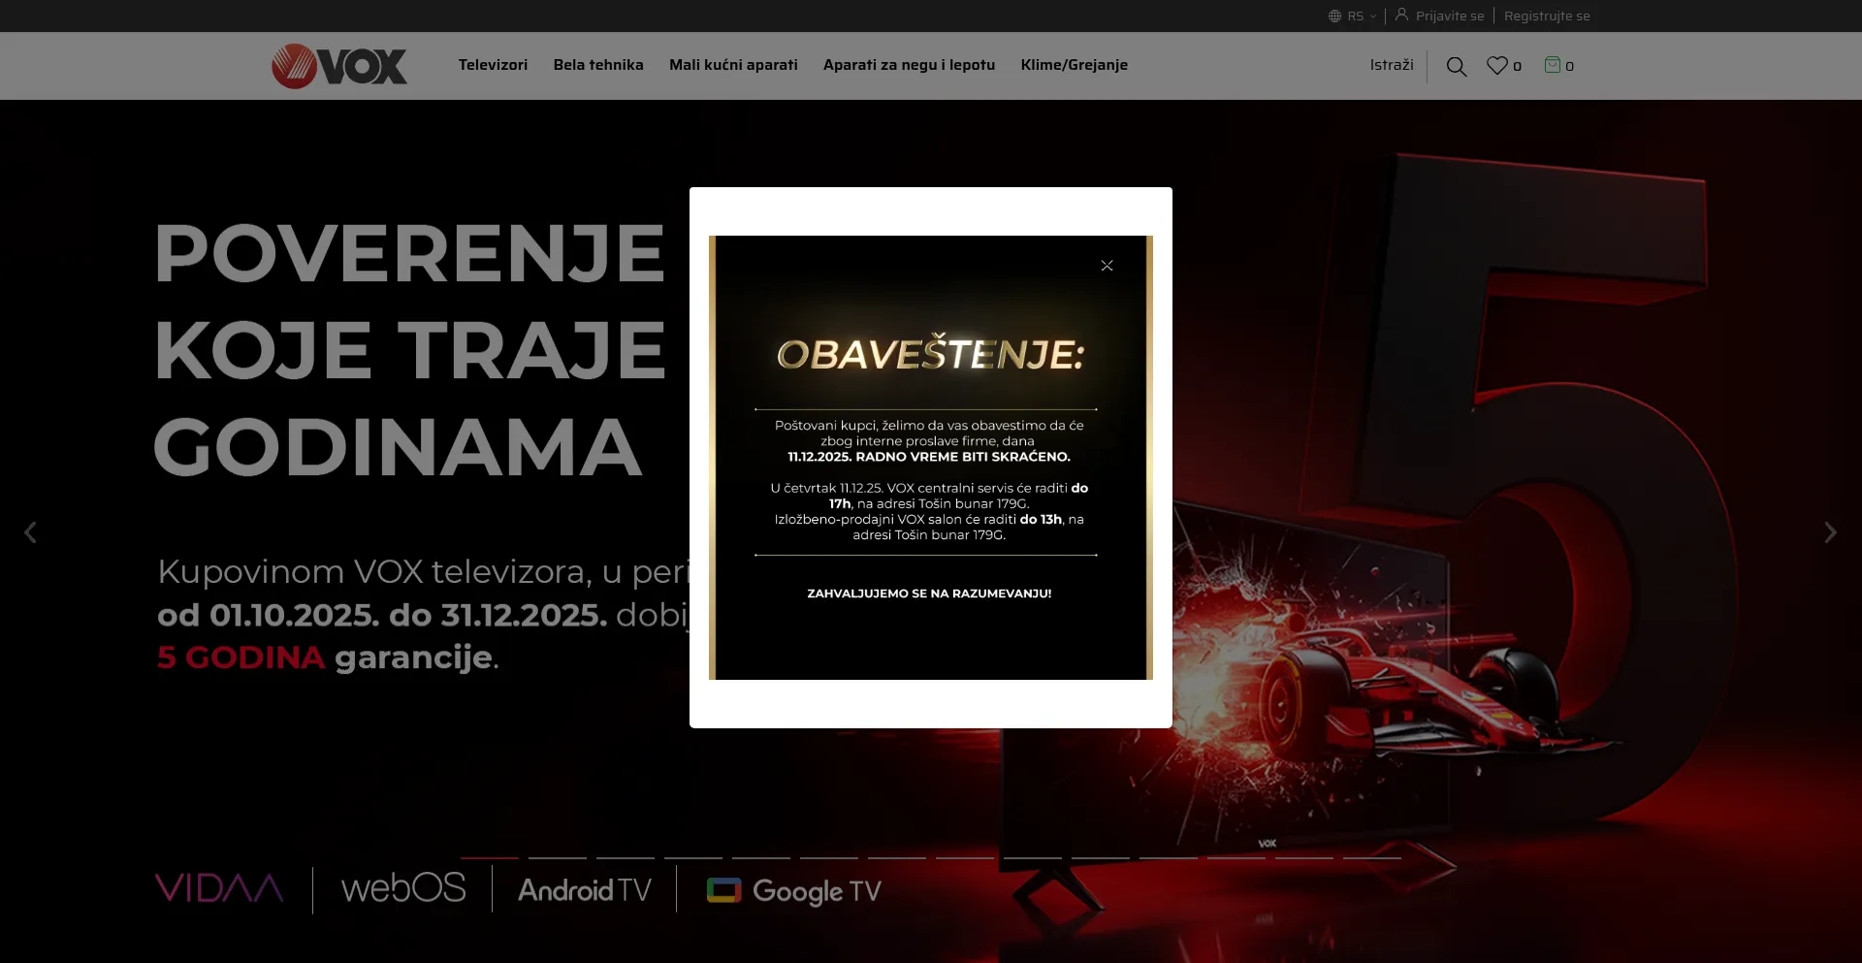Close the Obaveštenje popup
This screenshot has height=963, width=1862.
pyautogui.click(x=1107, y=266)
